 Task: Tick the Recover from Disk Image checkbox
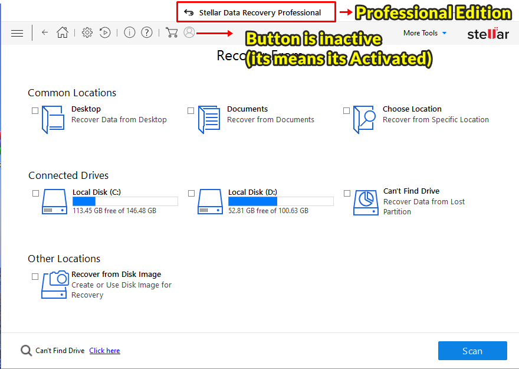35,276
